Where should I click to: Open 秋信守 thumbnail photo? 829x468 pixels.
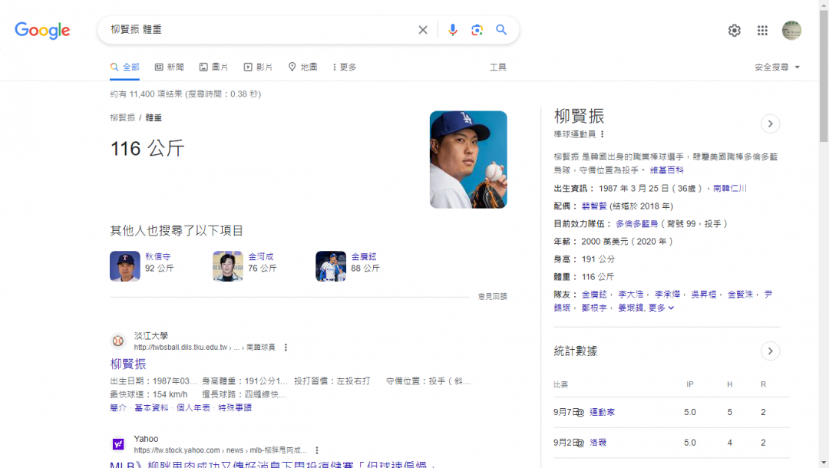coord(125,266)
